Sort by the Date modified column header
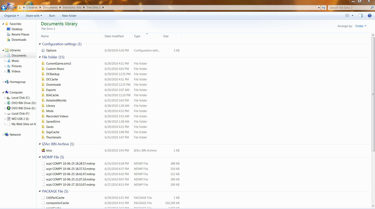The width and height of the screenshot is (375, 209). click(x=114, y=36)
